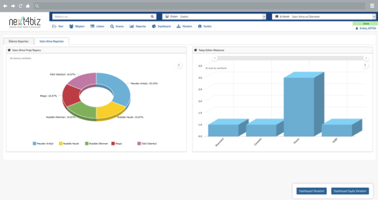Grab the left handle of the chart scrollbar
This screenshot has height=200, width=378.
215,58
